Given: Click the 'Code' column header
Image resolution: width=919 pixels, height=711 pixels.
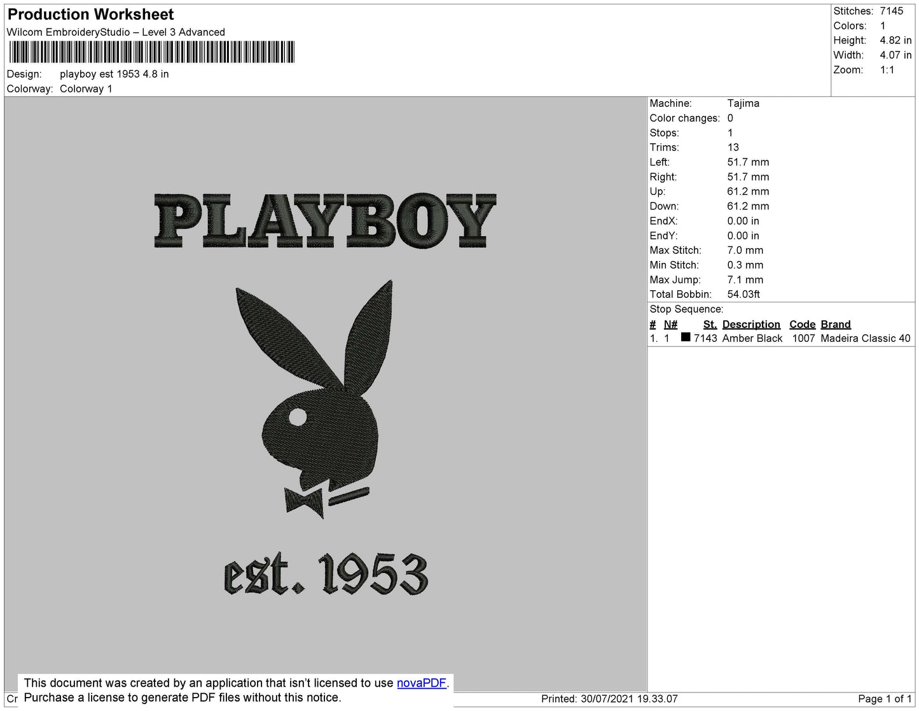Looking at the screenshot, I should point(803,324).
